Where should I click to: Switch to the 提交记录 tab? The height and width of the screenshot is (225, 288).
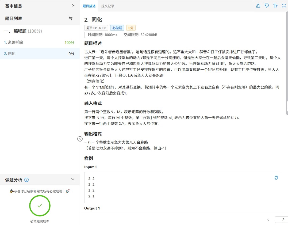[x=108, y=6]
